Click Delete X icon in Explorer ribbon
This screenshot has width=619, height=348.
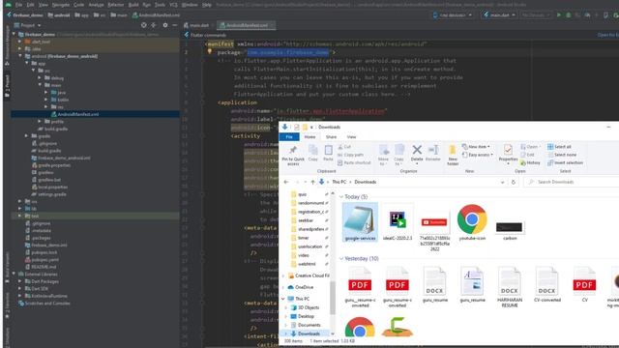pyautogui.click(x=417, y=153)
